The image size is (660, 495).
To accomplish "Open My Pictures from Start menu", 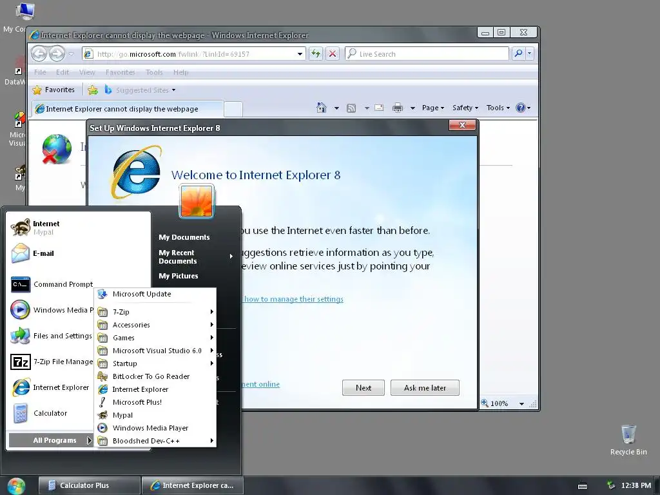I will pos(179,276).
